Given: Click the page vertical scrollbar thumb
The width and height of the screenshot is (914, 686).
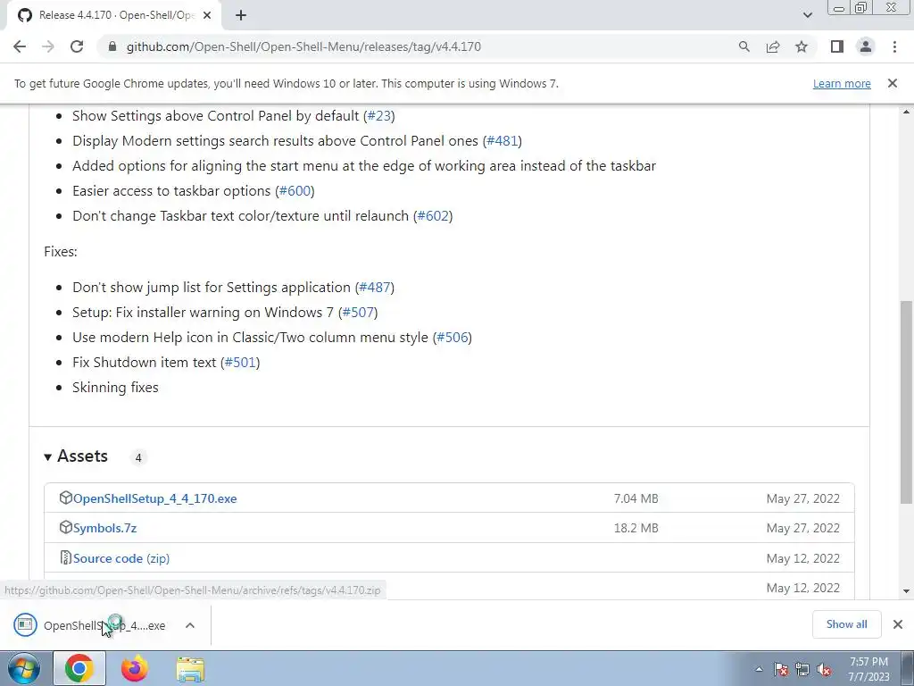Looking at the screenshot, I should 907,403.
